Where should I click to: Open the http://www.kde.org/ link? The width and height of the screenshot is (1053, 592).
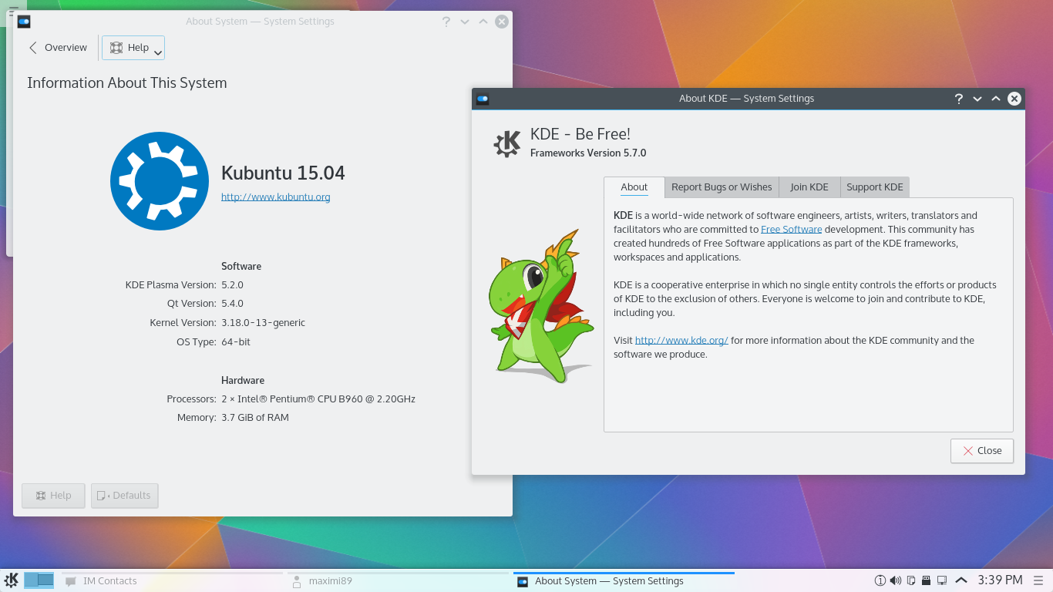(681, 340)
